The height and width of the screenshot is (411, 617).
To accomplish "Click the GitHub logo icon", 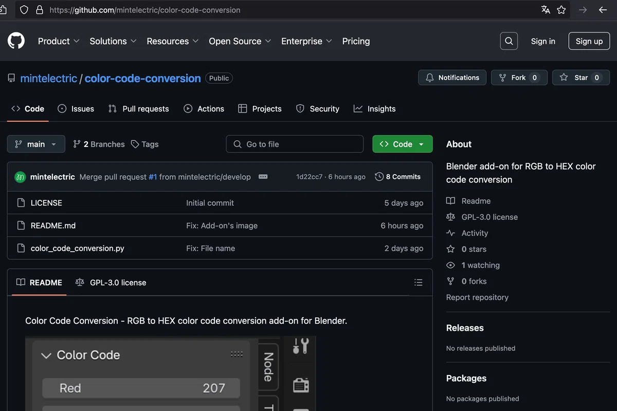I will (16, 41).
